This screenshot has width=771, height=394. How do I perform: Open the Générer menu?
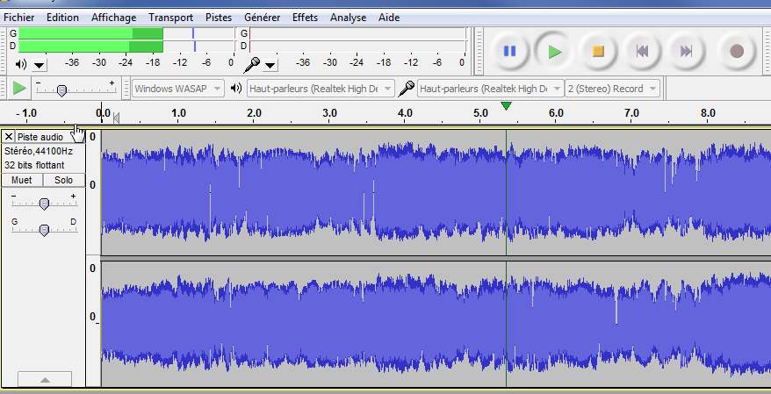[x=262, y=18]
